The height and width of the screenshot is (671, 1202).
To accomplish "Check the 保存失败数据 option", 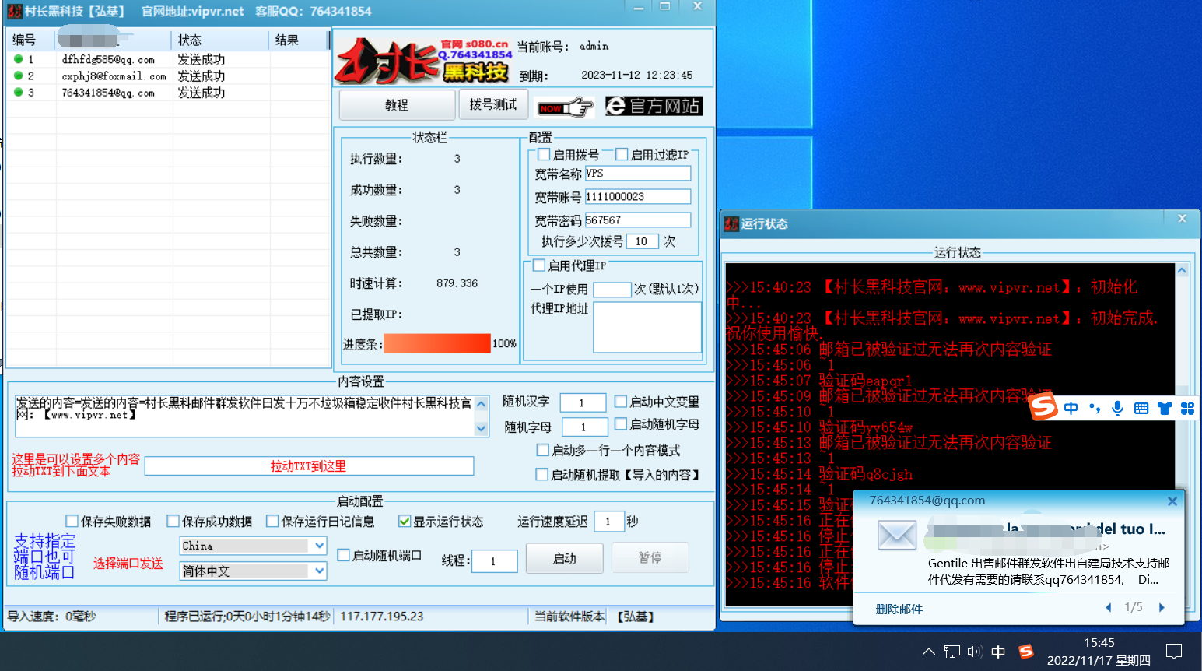I will [x=72, y=521].
